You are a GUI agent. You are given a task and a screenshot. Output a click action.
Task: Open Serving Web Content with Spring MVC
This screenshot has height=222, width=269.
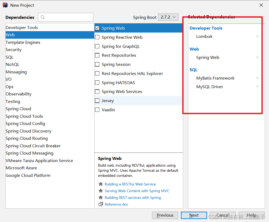click(x=137, y=191)
